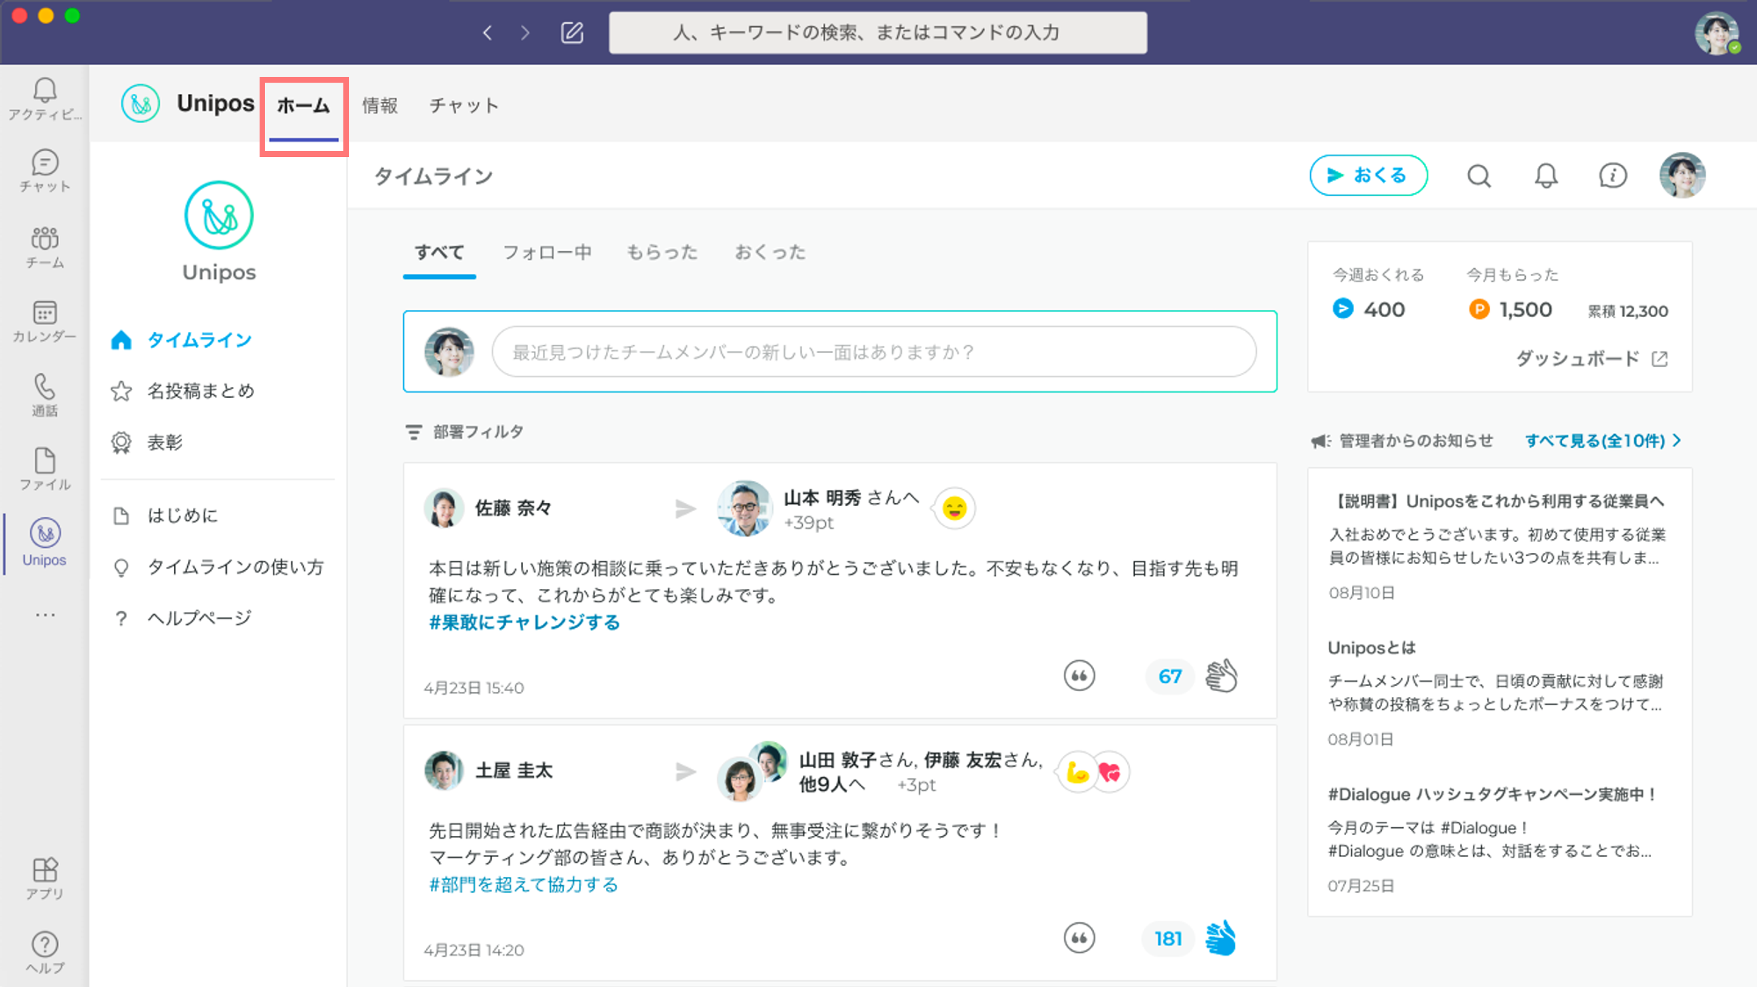Click 他9人へ recipients text
The width and height of the screenshot is (1757, 987).
832,785
